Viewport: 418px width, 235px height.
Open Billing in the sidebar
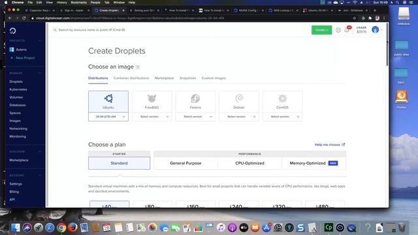[14, 191]
